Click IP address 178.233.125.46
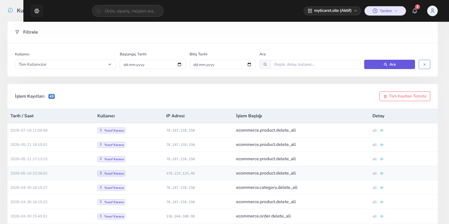Viewport: 449px width, 224px height. [x=181, y=173]
